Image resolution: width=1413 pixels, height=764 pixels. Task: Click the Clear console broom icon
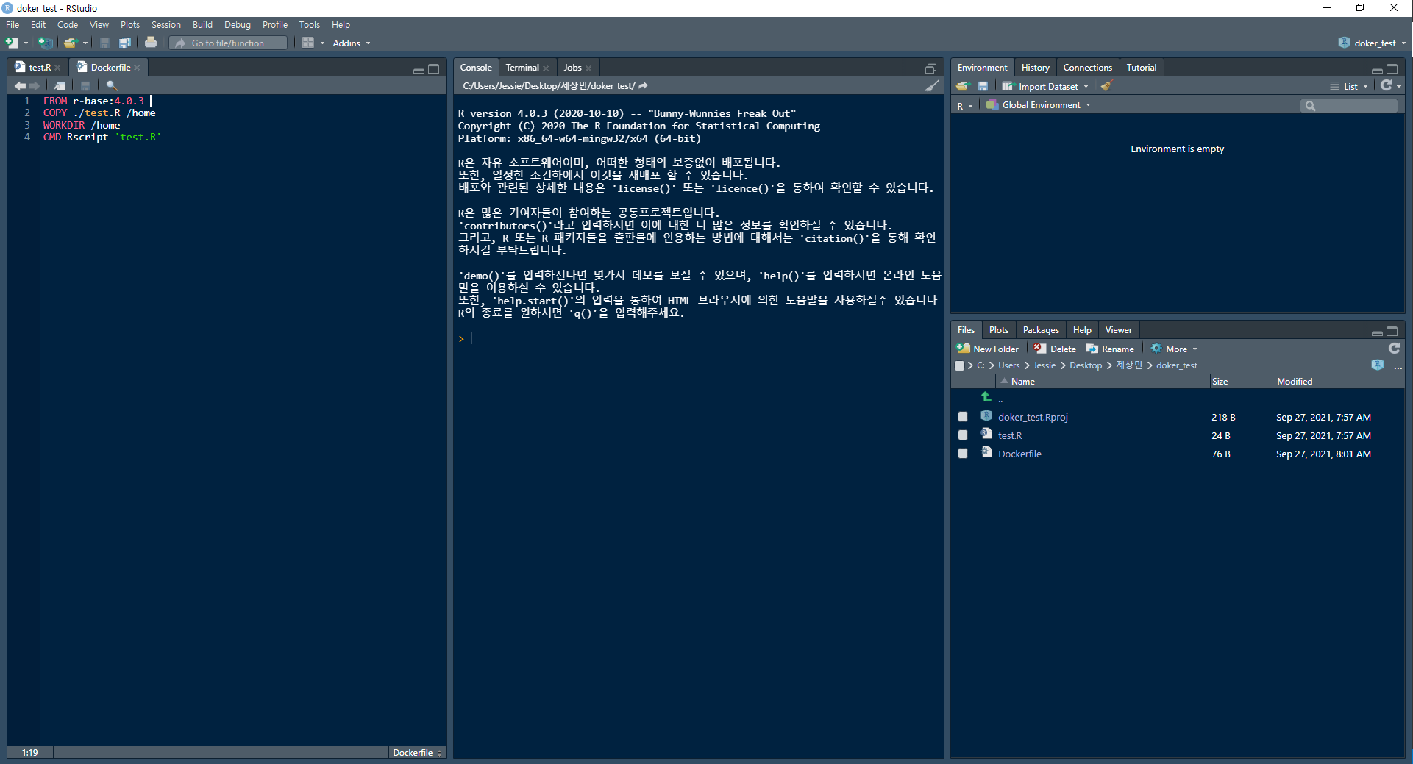(x=932, y=86)
